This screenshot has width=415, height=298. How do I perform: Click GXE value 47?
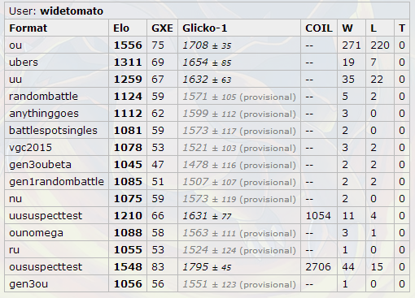pyautogui.click(x=158, y=165)
